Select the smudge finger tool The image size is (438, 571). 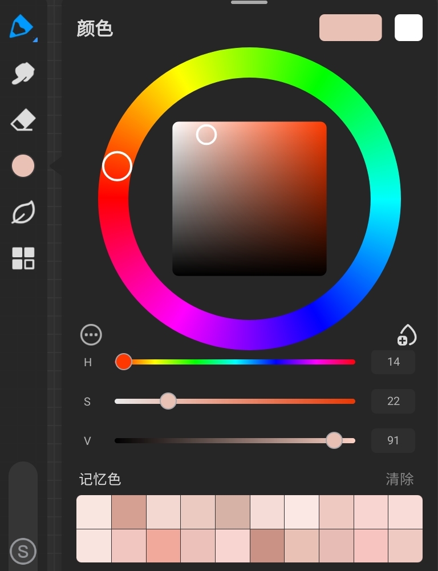(23, 74)
